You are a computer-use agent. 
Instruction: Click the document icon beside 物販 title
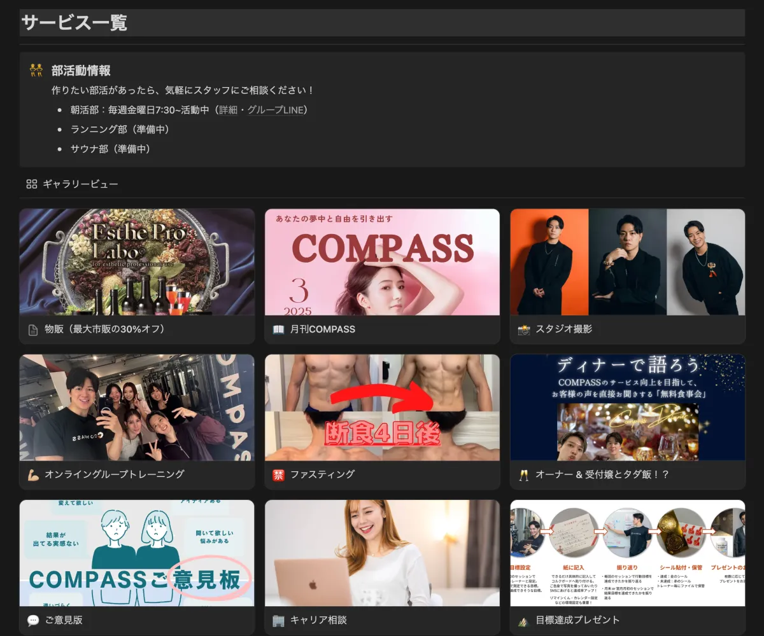pyautogui.click(x=33, y=329)
